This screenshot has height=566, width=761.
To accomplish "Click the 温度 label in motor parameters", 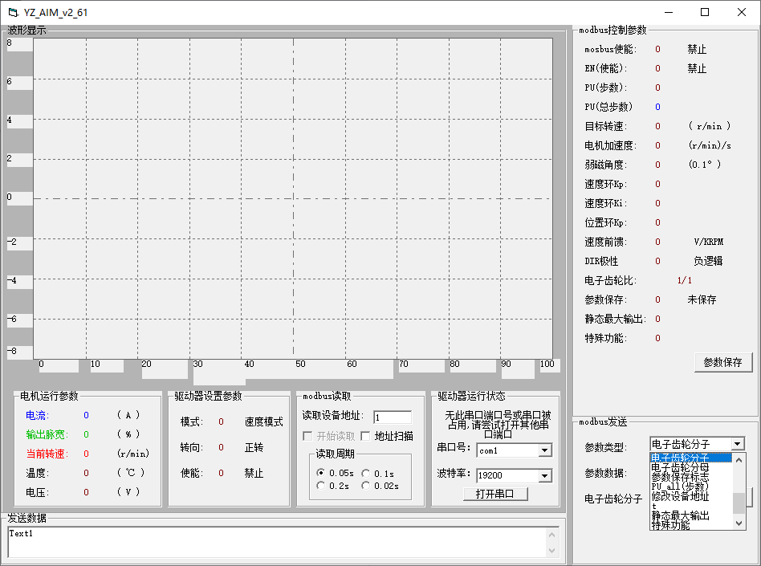I will click(x=38, y=473).
